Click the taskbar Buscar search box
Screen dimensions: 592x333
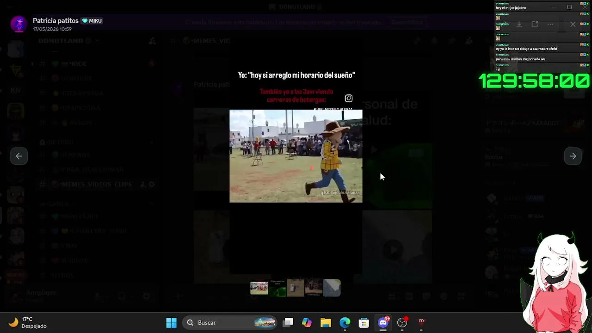click(x=229, y=323)
